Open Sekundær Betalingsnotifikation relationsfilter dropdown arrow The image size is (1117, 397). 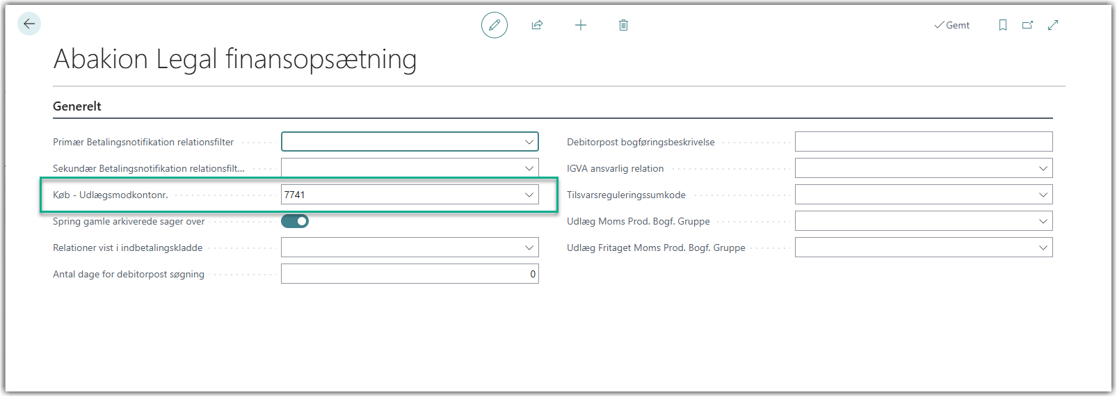[529, 168]
